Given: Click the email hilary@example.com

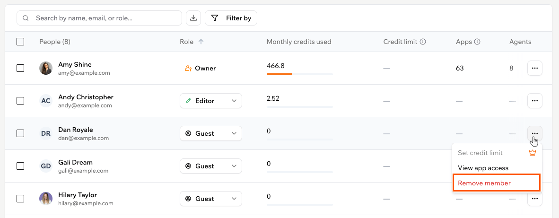Looking at the screenshot, I should click(86, 203).
